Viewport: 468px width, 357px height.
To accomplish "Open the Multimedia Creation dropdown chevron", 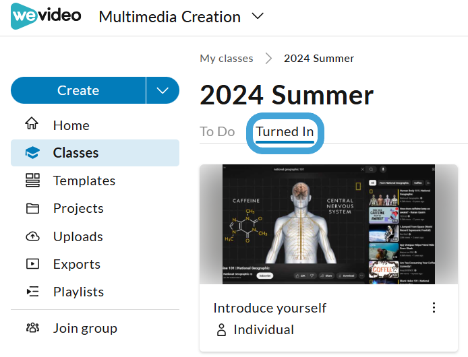I will click(x=258, y=15).
